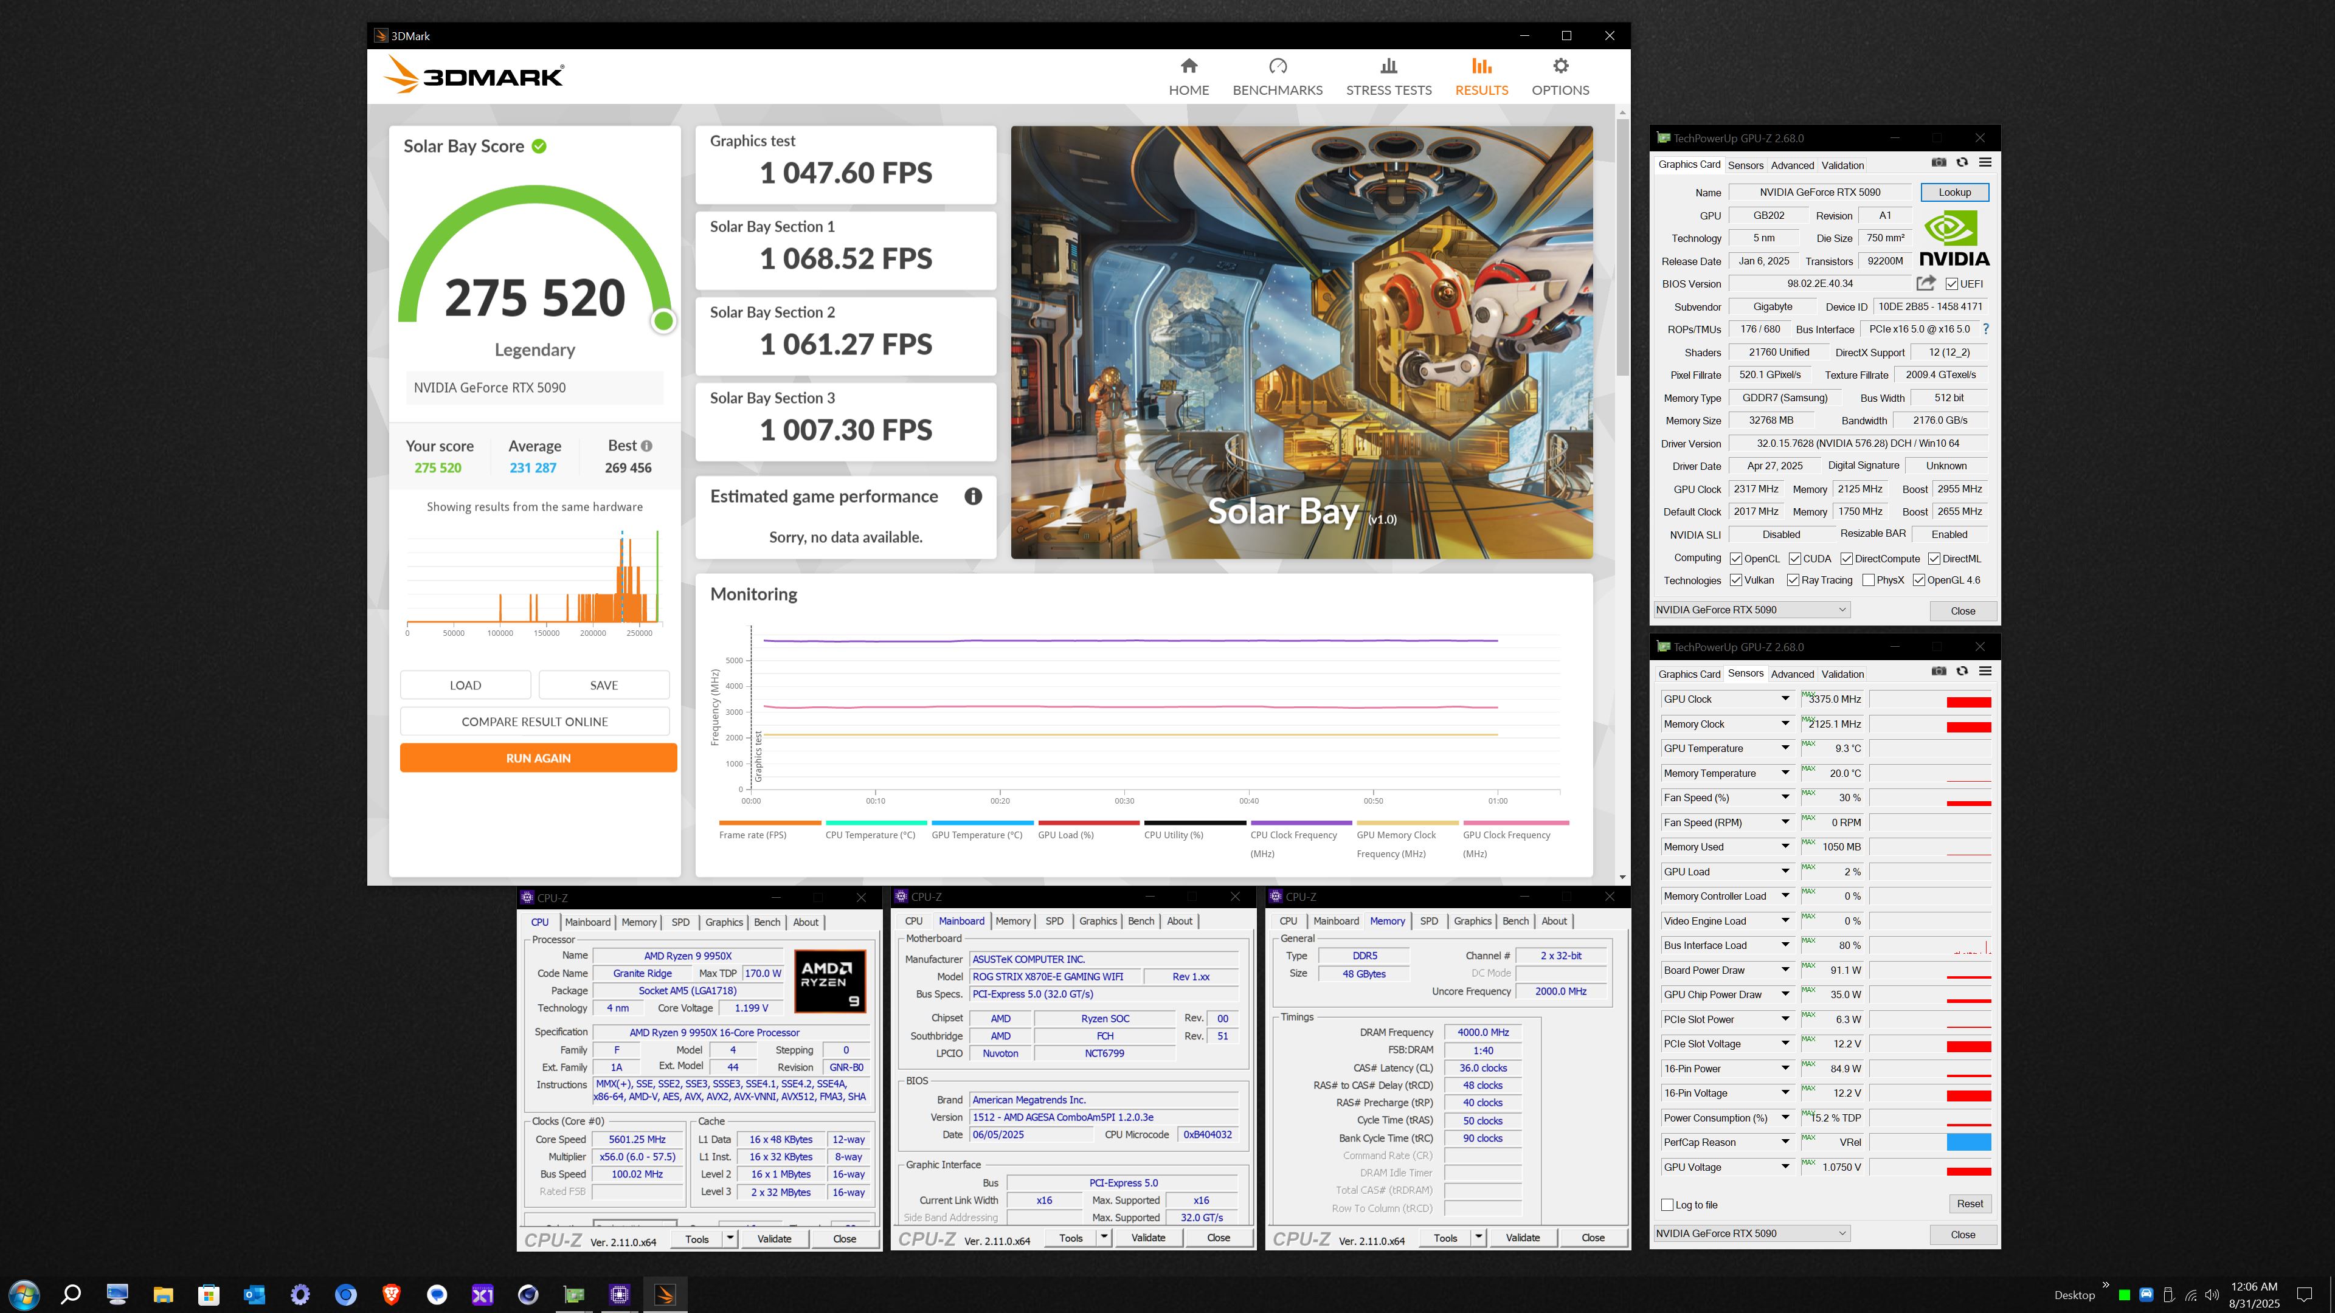Click the Reset button in GPU-Z Sensors
Viewport: 2335px width, 1313px height.
pyautogui.click(x=1970, y=1204)
